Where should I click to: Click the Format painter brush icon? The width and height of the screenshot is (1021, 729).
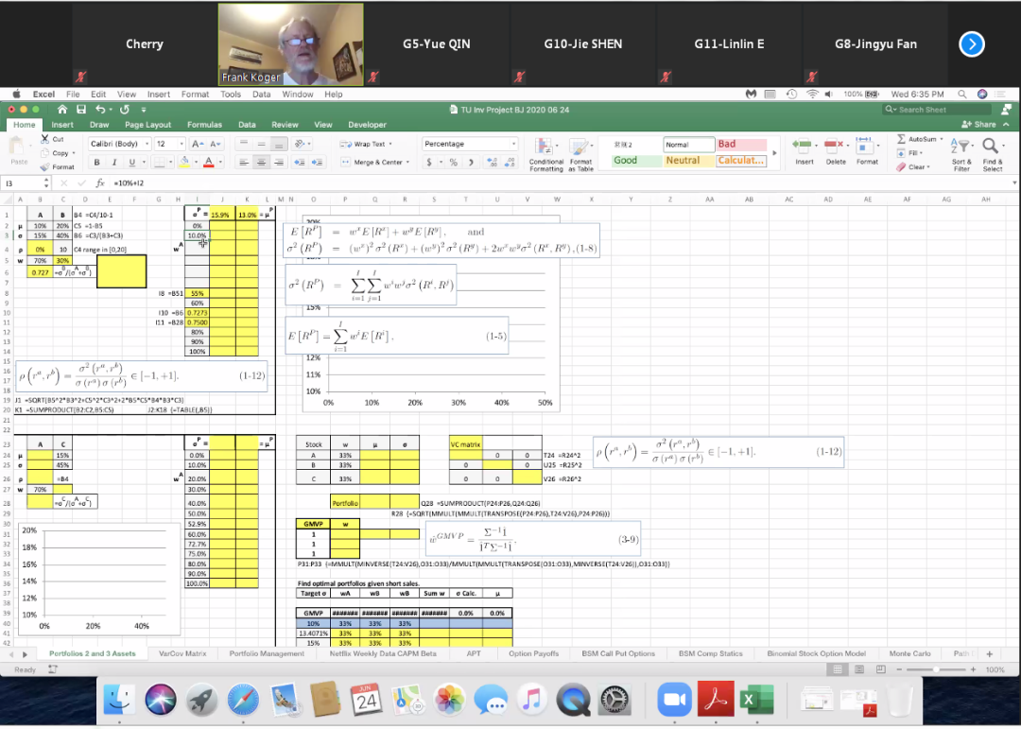(x=44, y=167)
